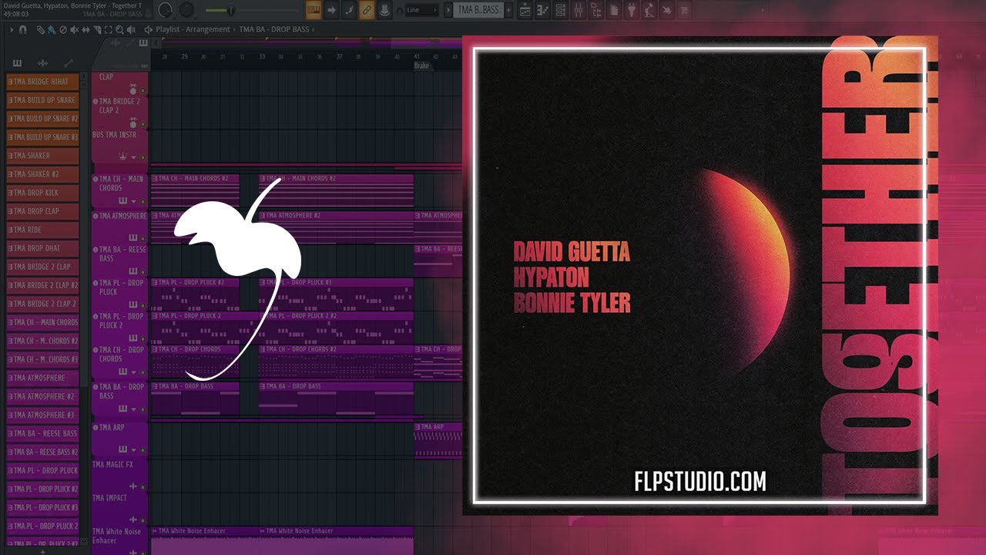Mute the BUS TMA INSTR track
Screen dimensions: 986x555
pyautogui.click(x=143, y=157)
